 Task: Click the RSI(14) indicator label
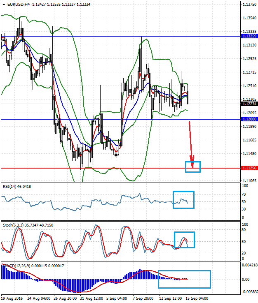click(16, 187)
